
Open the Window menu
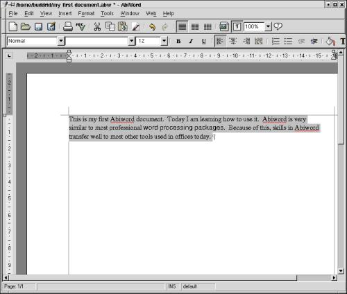[x=130, y=13]
